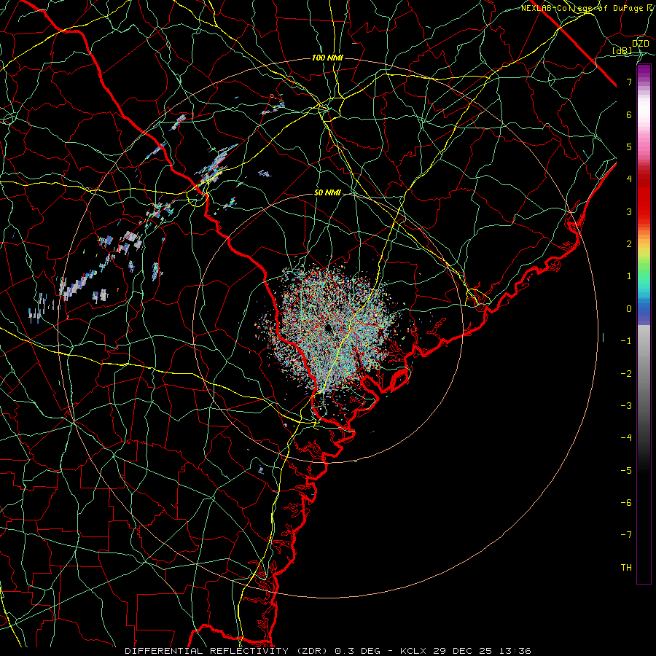This screenshot has height=656, width=656.
Task: Select the 0 dB tick label on scale
Action: pos(629,309)
